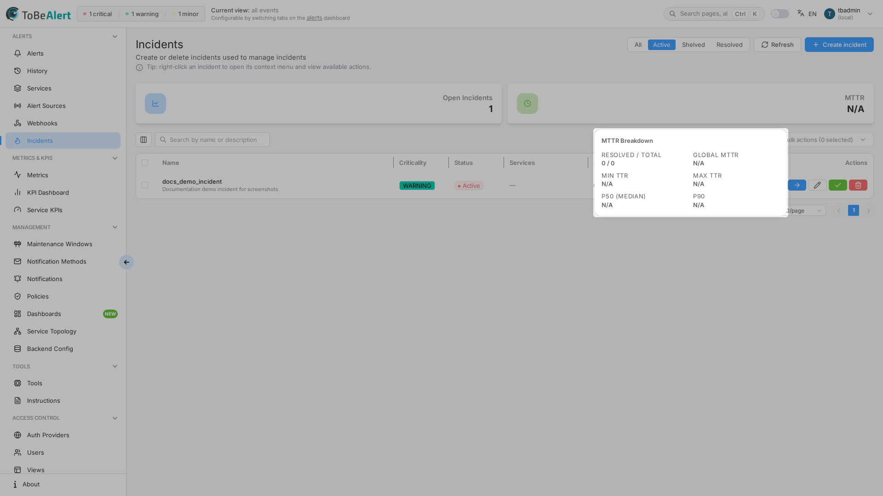Switch to the All filter tab
The image size is (883, 496).
638,45
